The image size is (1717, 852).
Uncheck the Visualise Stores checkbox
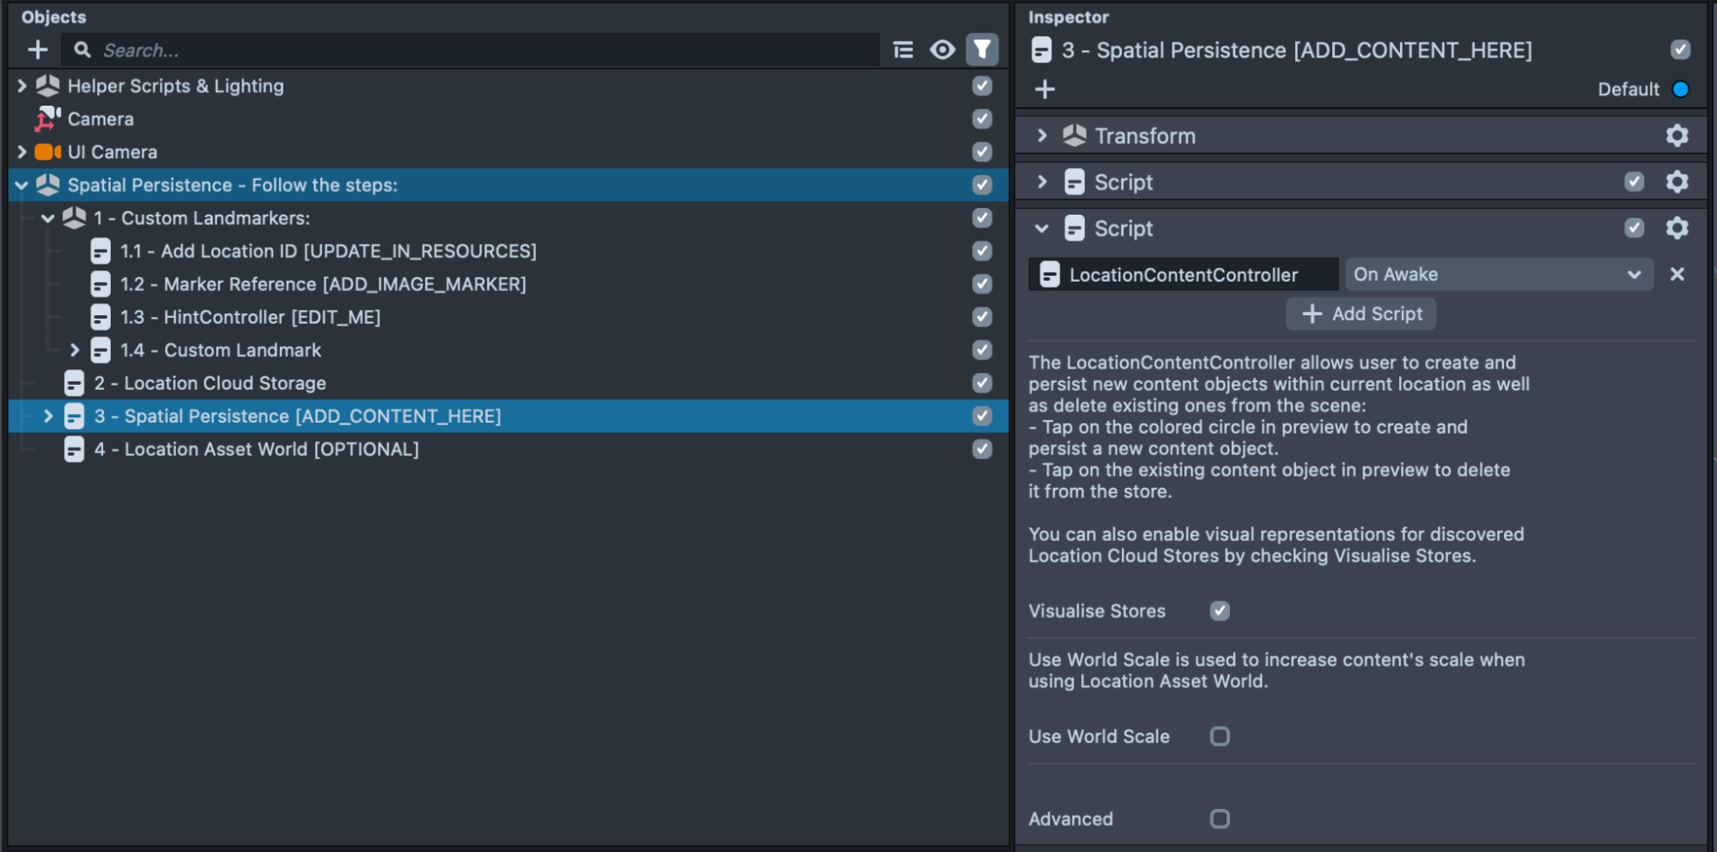point(1220,611)
